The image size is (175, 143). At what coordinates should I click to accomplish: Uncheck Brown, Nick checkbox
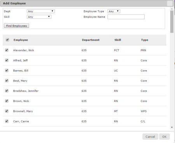[7, 101]
